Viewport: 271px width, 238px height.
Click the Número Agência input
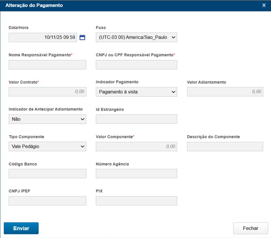136,174
